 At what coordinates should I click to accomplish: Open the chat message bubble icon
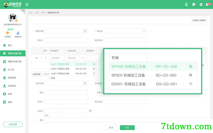click(194, 5)
